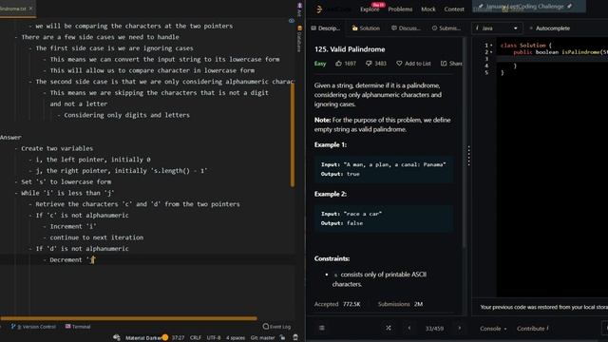Open the Version Control tool window
The width and height of the screenshot is (608, 342).
tap(34, 327)
